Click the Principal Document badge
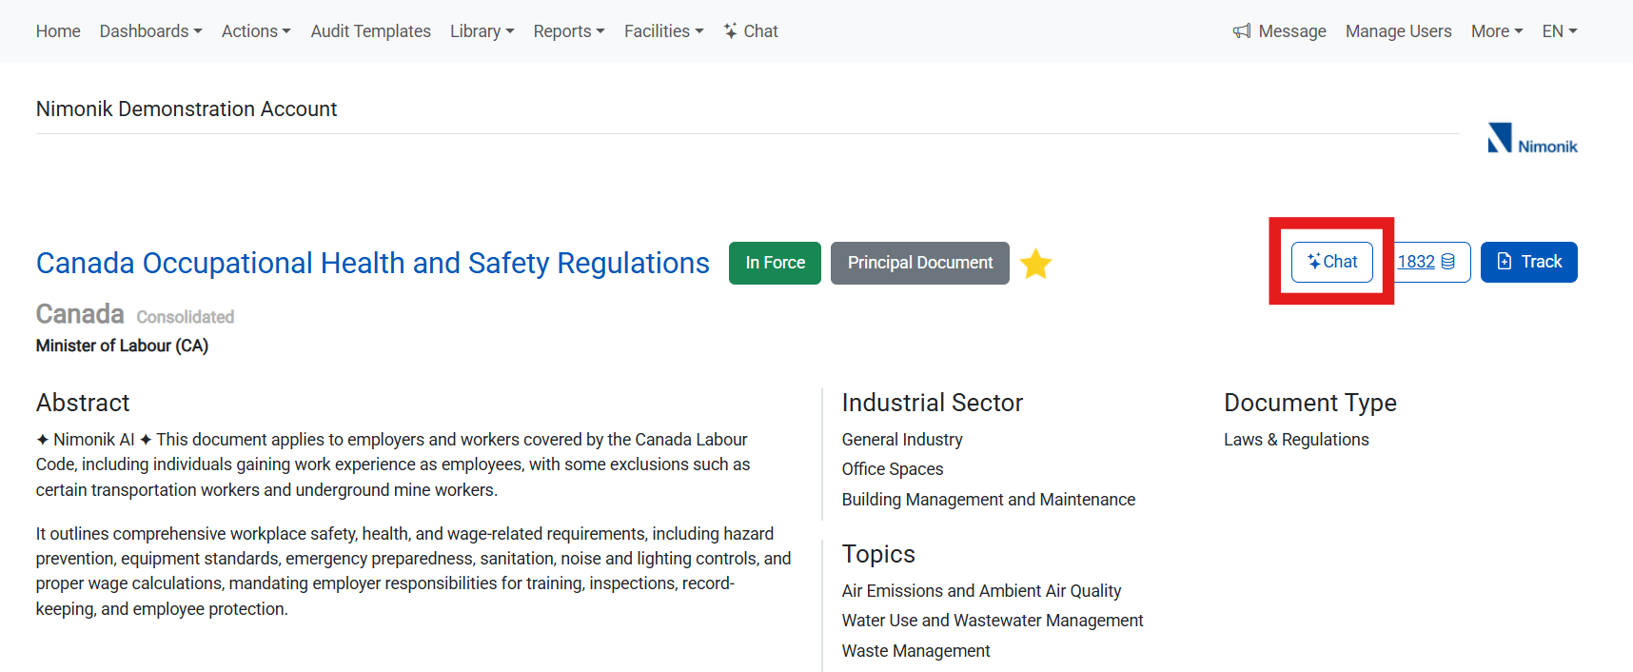The height and width of the screenshot is (672, 1633). point(920,263)
